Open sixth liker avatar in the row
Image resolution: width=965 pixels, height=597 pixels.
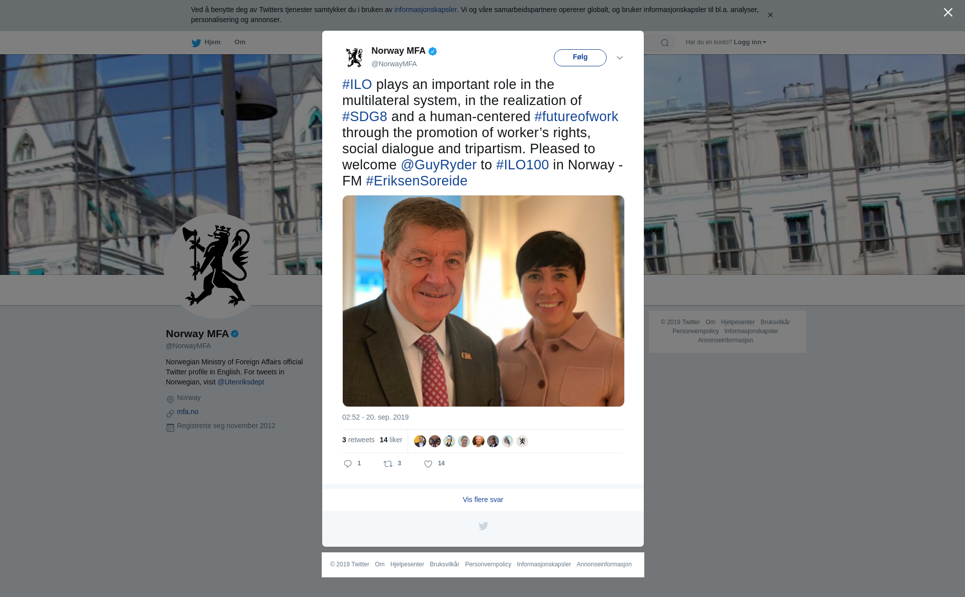493,441
